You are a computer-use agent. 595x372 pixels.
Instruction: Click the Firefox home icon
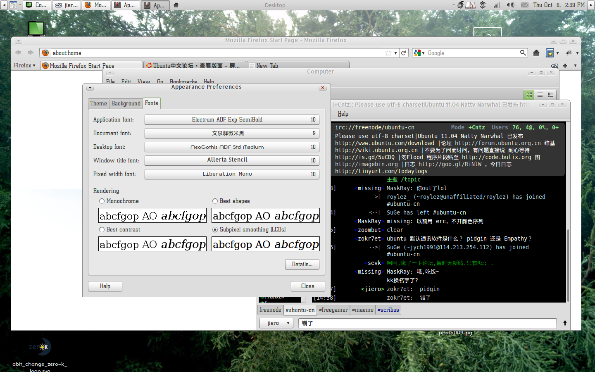point(536,53)
